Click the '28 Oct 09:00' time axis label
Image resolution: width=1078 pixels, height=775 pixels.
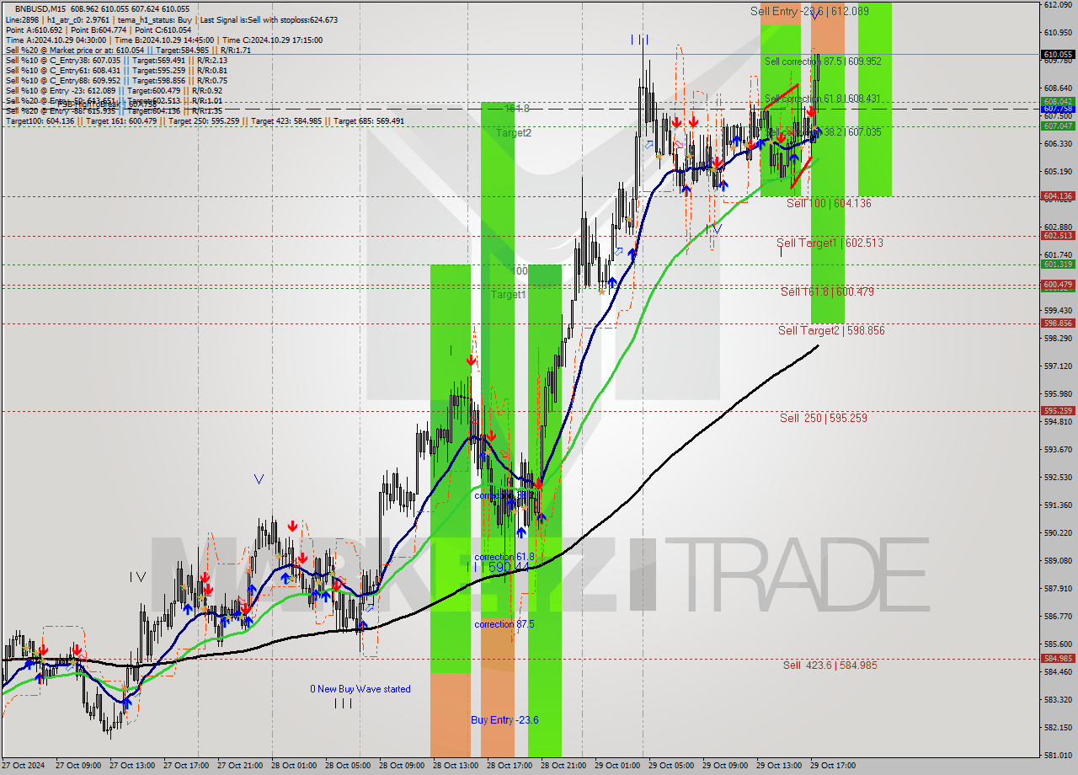[x=402, y=767]
